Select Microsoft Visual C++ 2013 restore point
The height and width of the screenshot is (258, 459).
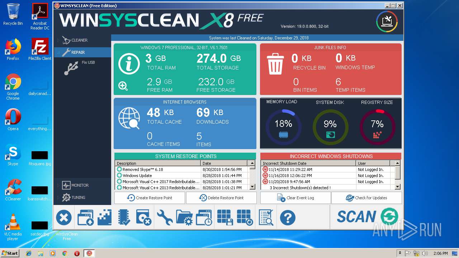click(x=182, y=187)
